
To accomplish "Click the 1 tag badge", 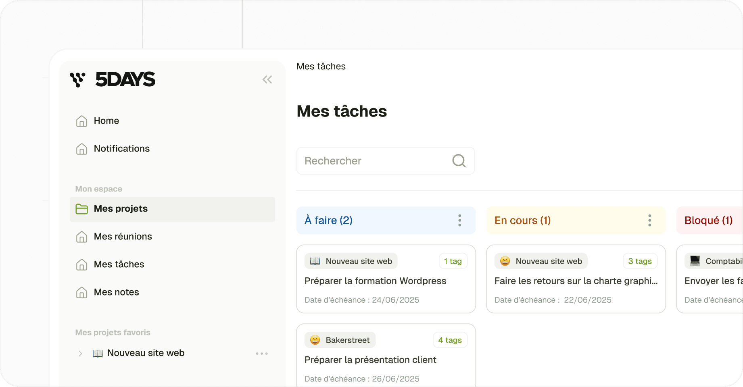I will point(453,261).
